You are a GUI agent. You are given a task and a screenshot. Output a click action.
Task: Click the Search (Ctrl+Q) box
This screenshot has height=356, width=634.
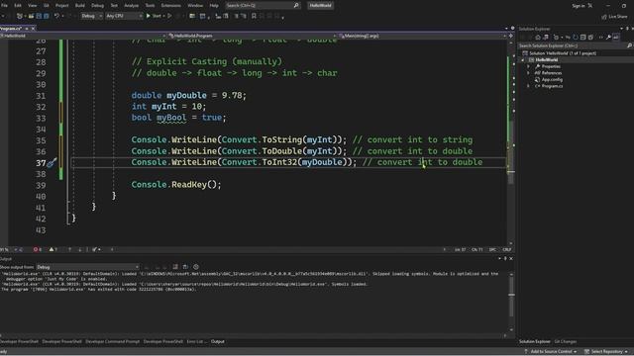[x=263, y=5]
